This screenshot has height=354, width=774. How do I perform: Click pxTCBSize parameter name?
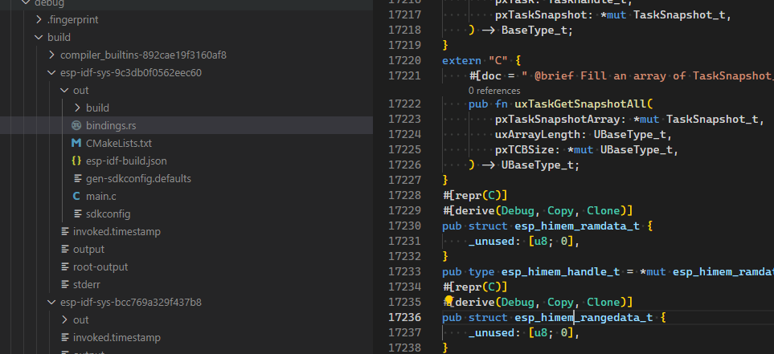point(524,150)
